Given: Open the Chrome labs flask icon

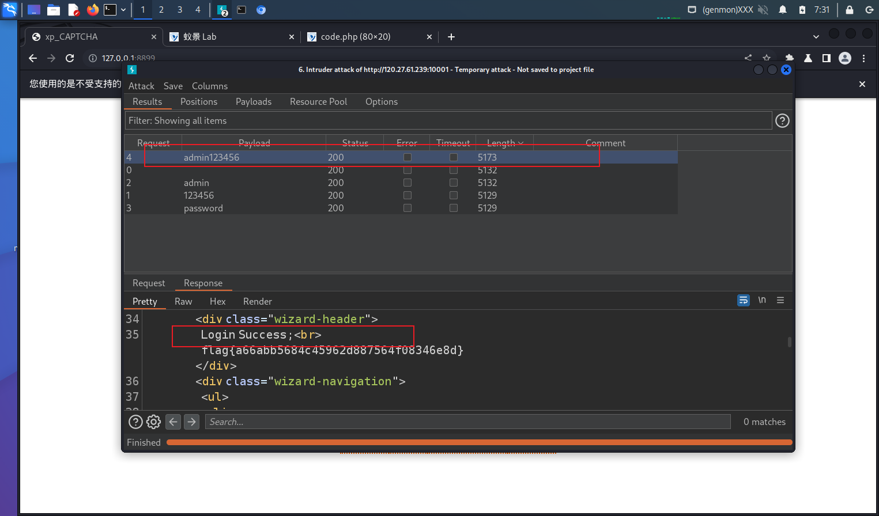Looking at the screenshot, I should click(x=808, y=58).
